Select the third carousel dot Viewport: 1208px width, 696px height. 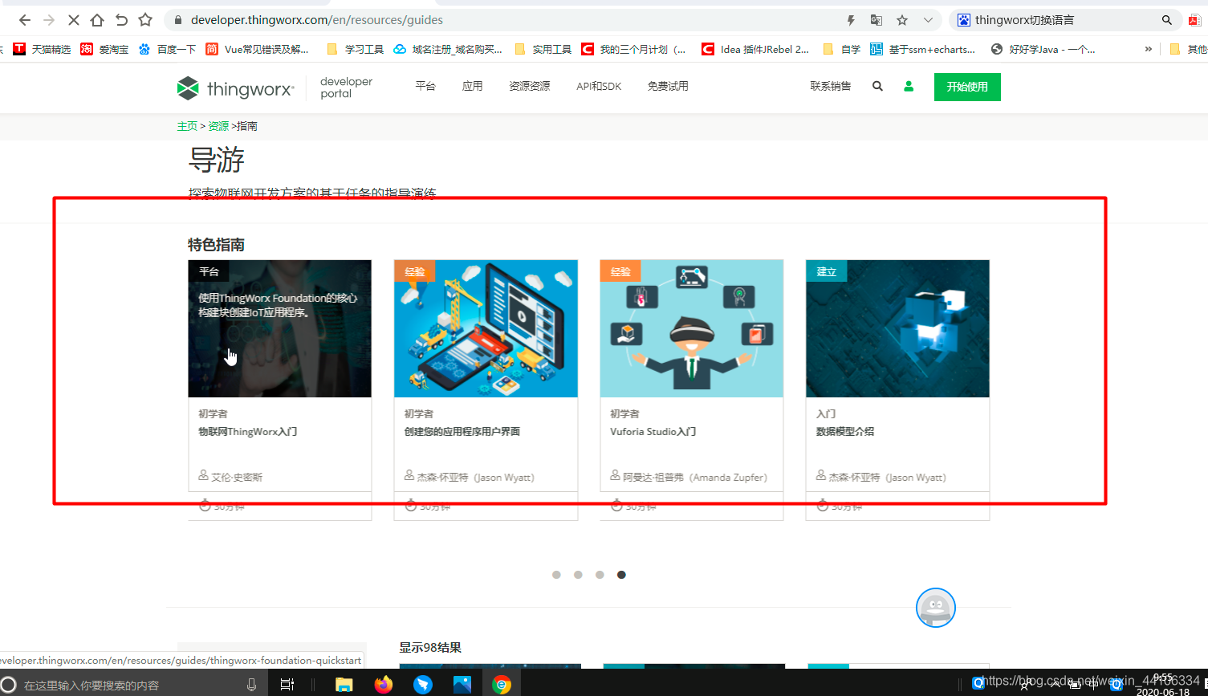coord(600,575)
